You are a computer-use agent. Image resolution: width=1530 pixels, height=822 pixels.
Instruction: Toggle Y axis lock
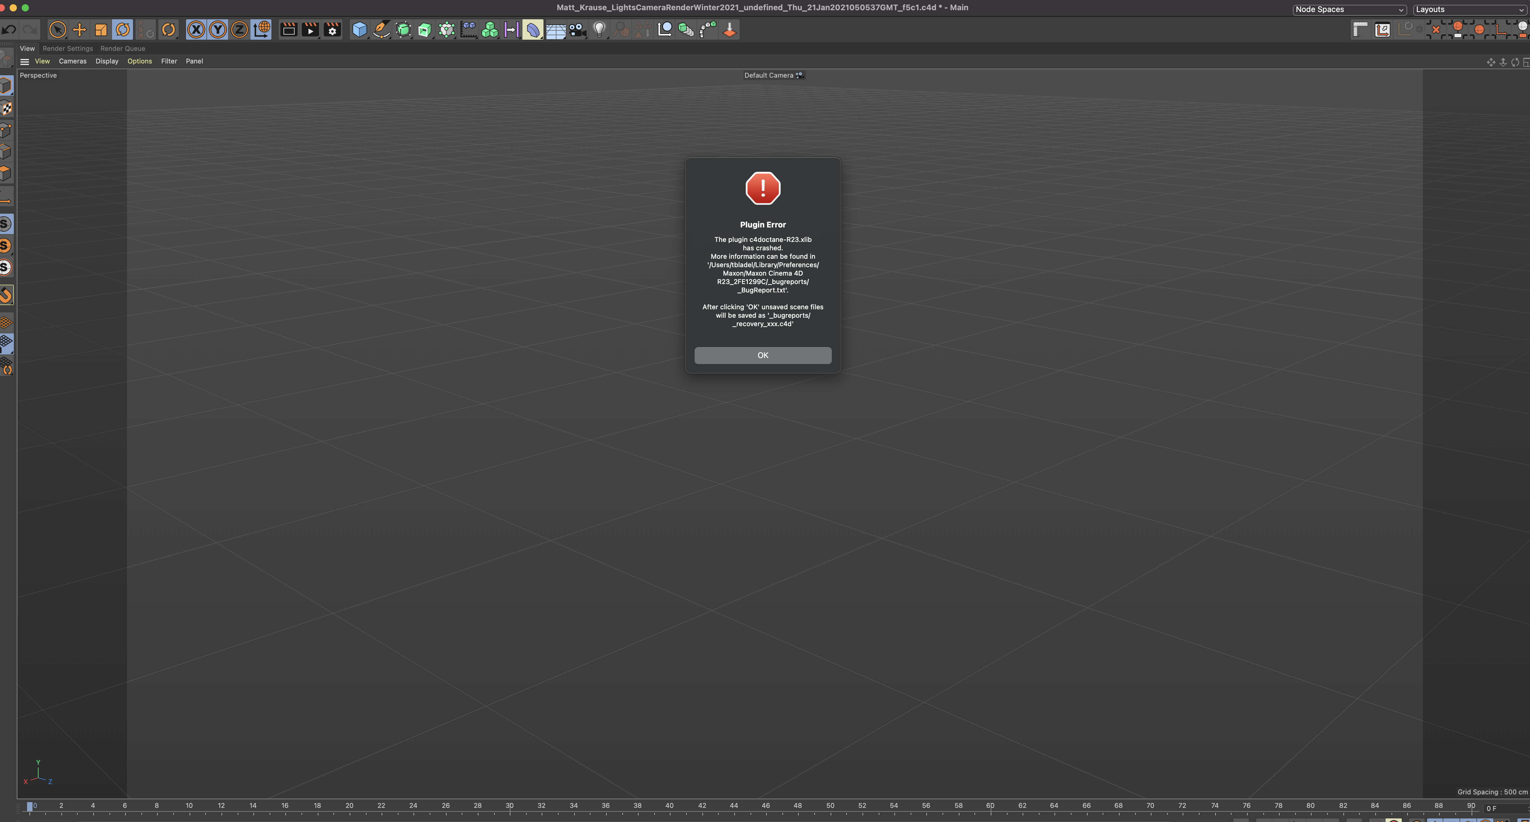pos(218,30)
